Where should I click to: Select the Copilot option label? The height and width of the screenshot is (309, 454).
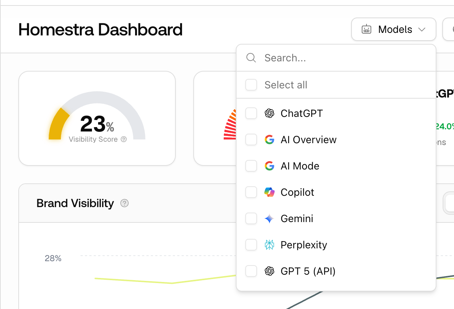pyautogui.click(x=297, y=192)
